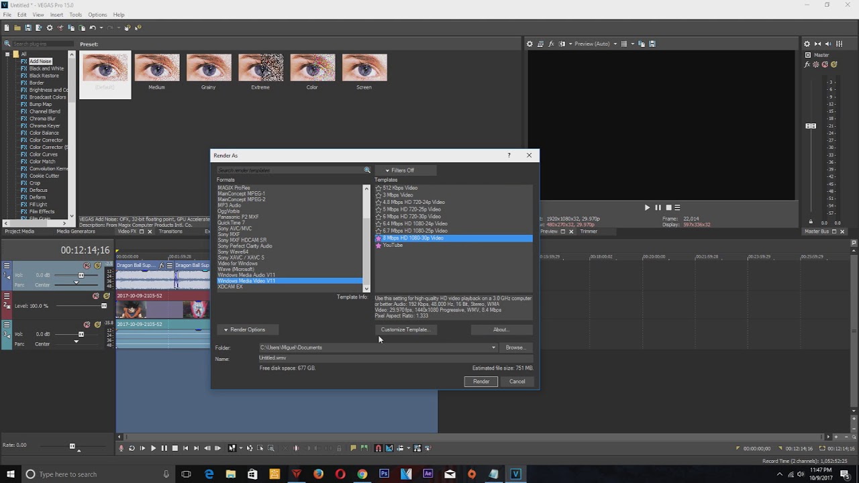Click the Record microphone icon in transport bar
The height and width of the screenshot is (483, 859).
coord(121,448)
